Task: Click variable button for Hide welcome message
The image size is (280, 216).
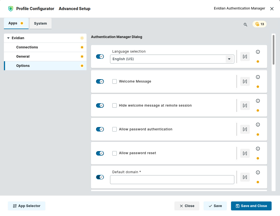Action: (x=245, y=105)
